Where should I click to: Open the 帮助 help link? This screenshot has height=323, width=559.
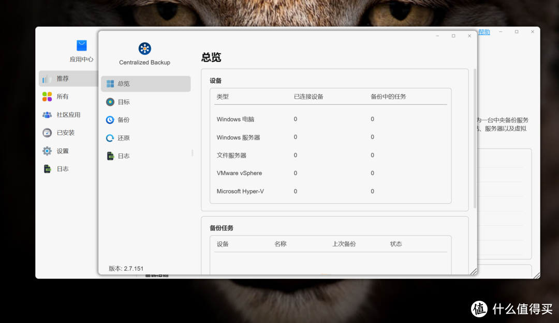(x=483, y=32)
